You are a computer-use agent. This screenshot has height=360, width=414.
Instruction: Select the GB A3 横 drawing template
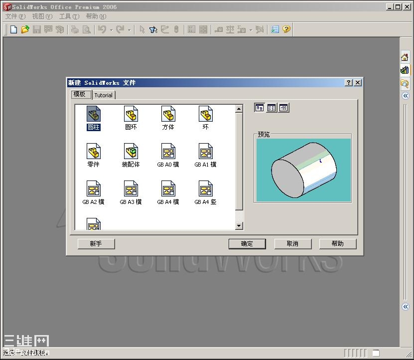tap(131, 193)
